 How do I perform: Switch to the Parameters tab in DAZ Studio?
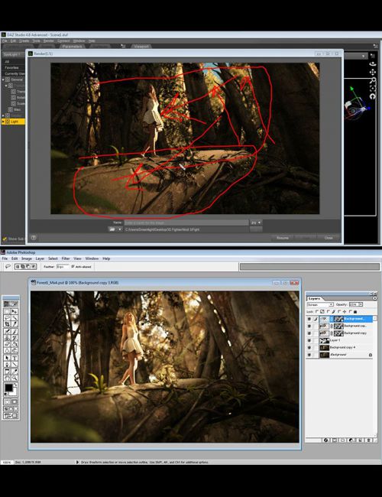pyautogui.click(x=73, y=47)
